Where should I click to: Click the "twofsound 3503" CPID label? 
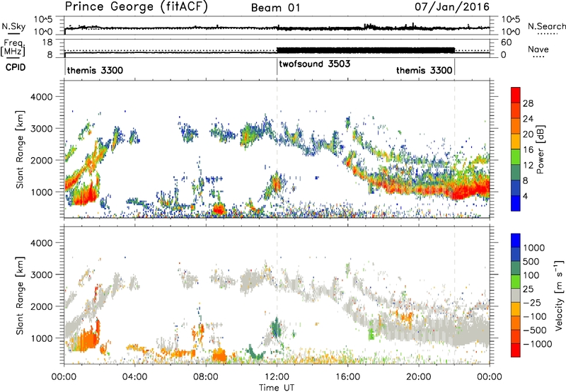(x=314, y=64)
